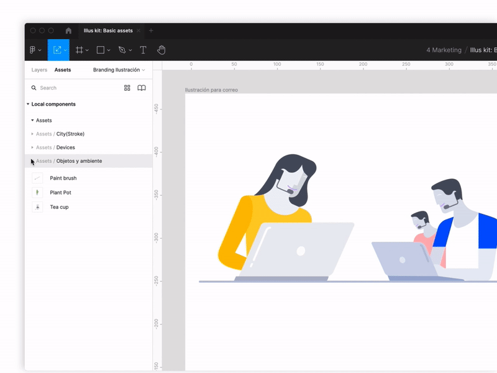The height and width of the screenshot is (373, 497).
Task: Open the team library book icon
Action: (x=142, y=88)
